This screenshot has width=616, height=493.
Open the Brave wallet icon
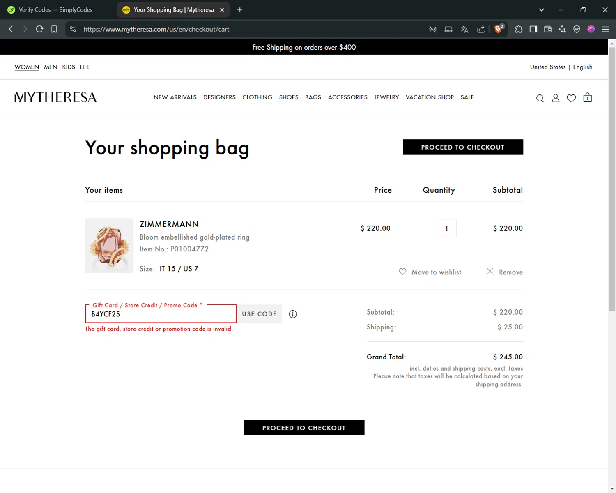tap(547, 29)
